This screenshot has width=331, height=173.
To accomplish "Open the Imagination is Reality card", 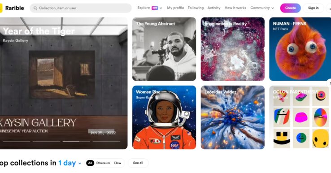I will click(232, 49).
